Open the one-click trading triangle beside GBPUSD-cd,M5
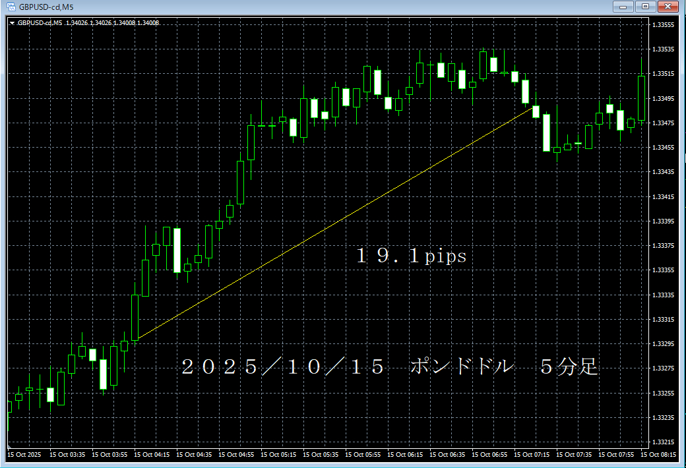 click(12, 23)
